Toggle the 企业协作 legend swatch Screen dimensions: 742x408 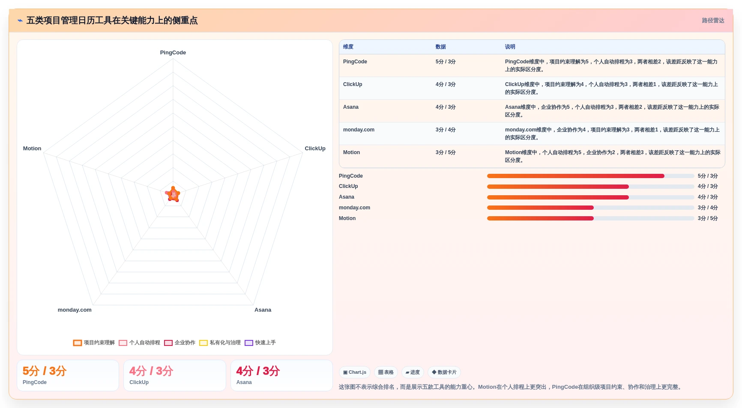pyautogui.click(x=168, y=343)
